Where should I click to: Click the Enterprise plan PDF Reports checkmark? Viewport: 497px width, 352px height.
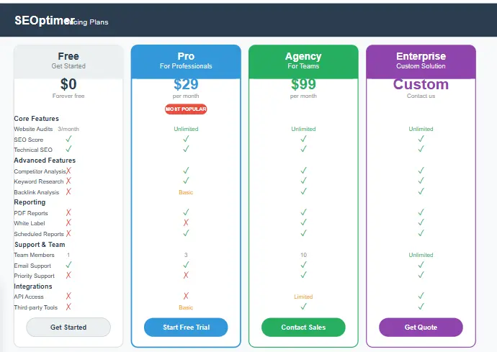[x=421, y=212]
